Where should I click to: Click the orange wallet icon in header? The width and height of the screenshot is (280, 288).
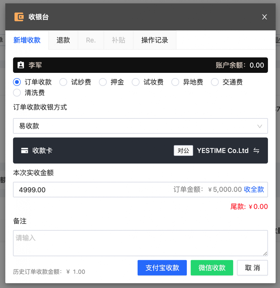point(19,17)
